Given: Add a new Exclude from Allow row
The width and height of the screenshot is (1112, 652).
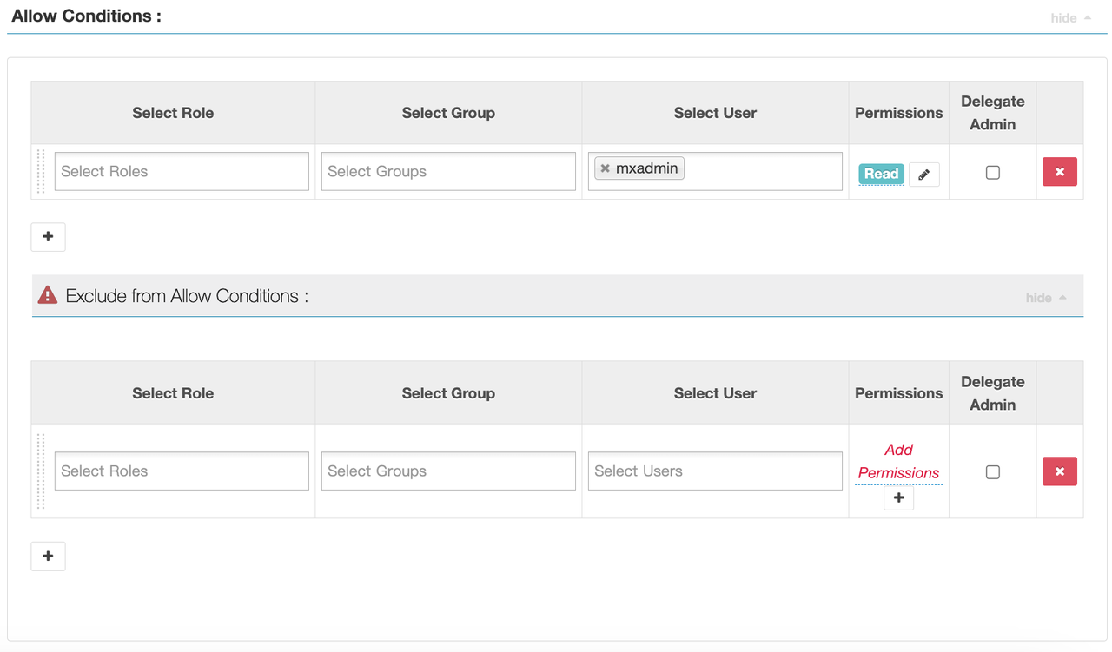Looking at the screenshot, I should (x=48, y=557).
